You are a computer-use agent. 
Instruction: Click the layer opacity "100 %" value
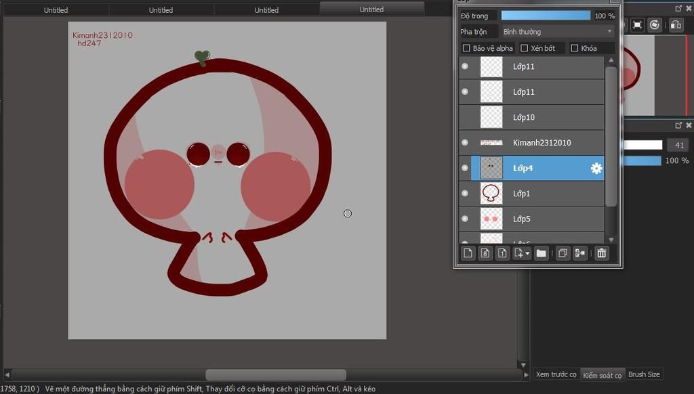[x=605, y=16]
